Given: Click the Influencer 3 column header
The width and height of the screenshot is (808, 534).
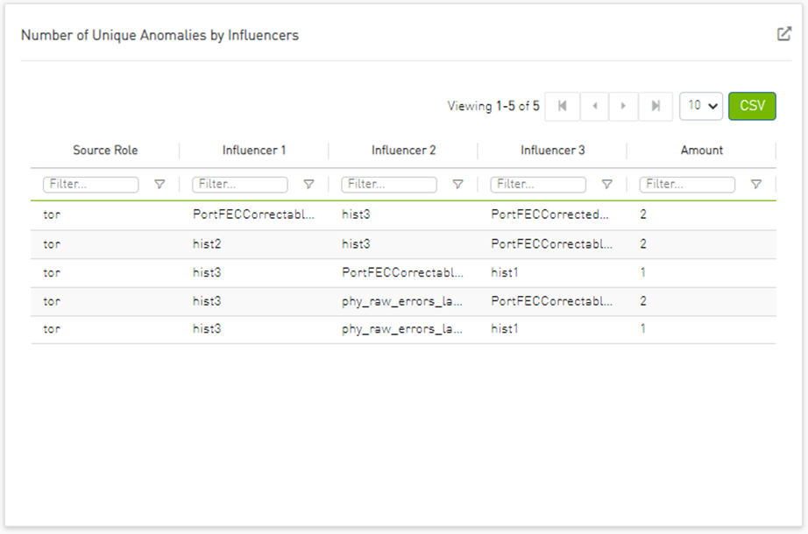Looking at the screenshot, I should click(553, 151).
